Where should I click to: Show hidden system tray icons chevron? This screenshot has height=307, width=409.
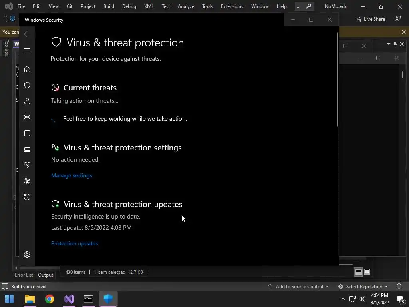click(x=343, y=299)
